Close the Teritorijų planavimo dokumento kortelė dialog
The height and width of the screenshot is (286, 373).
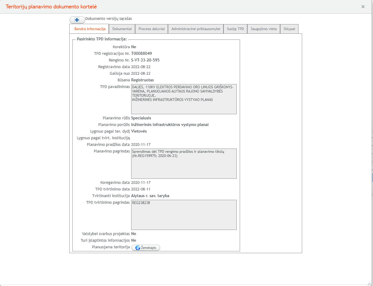pyautogui.click(x=363, y=7)
